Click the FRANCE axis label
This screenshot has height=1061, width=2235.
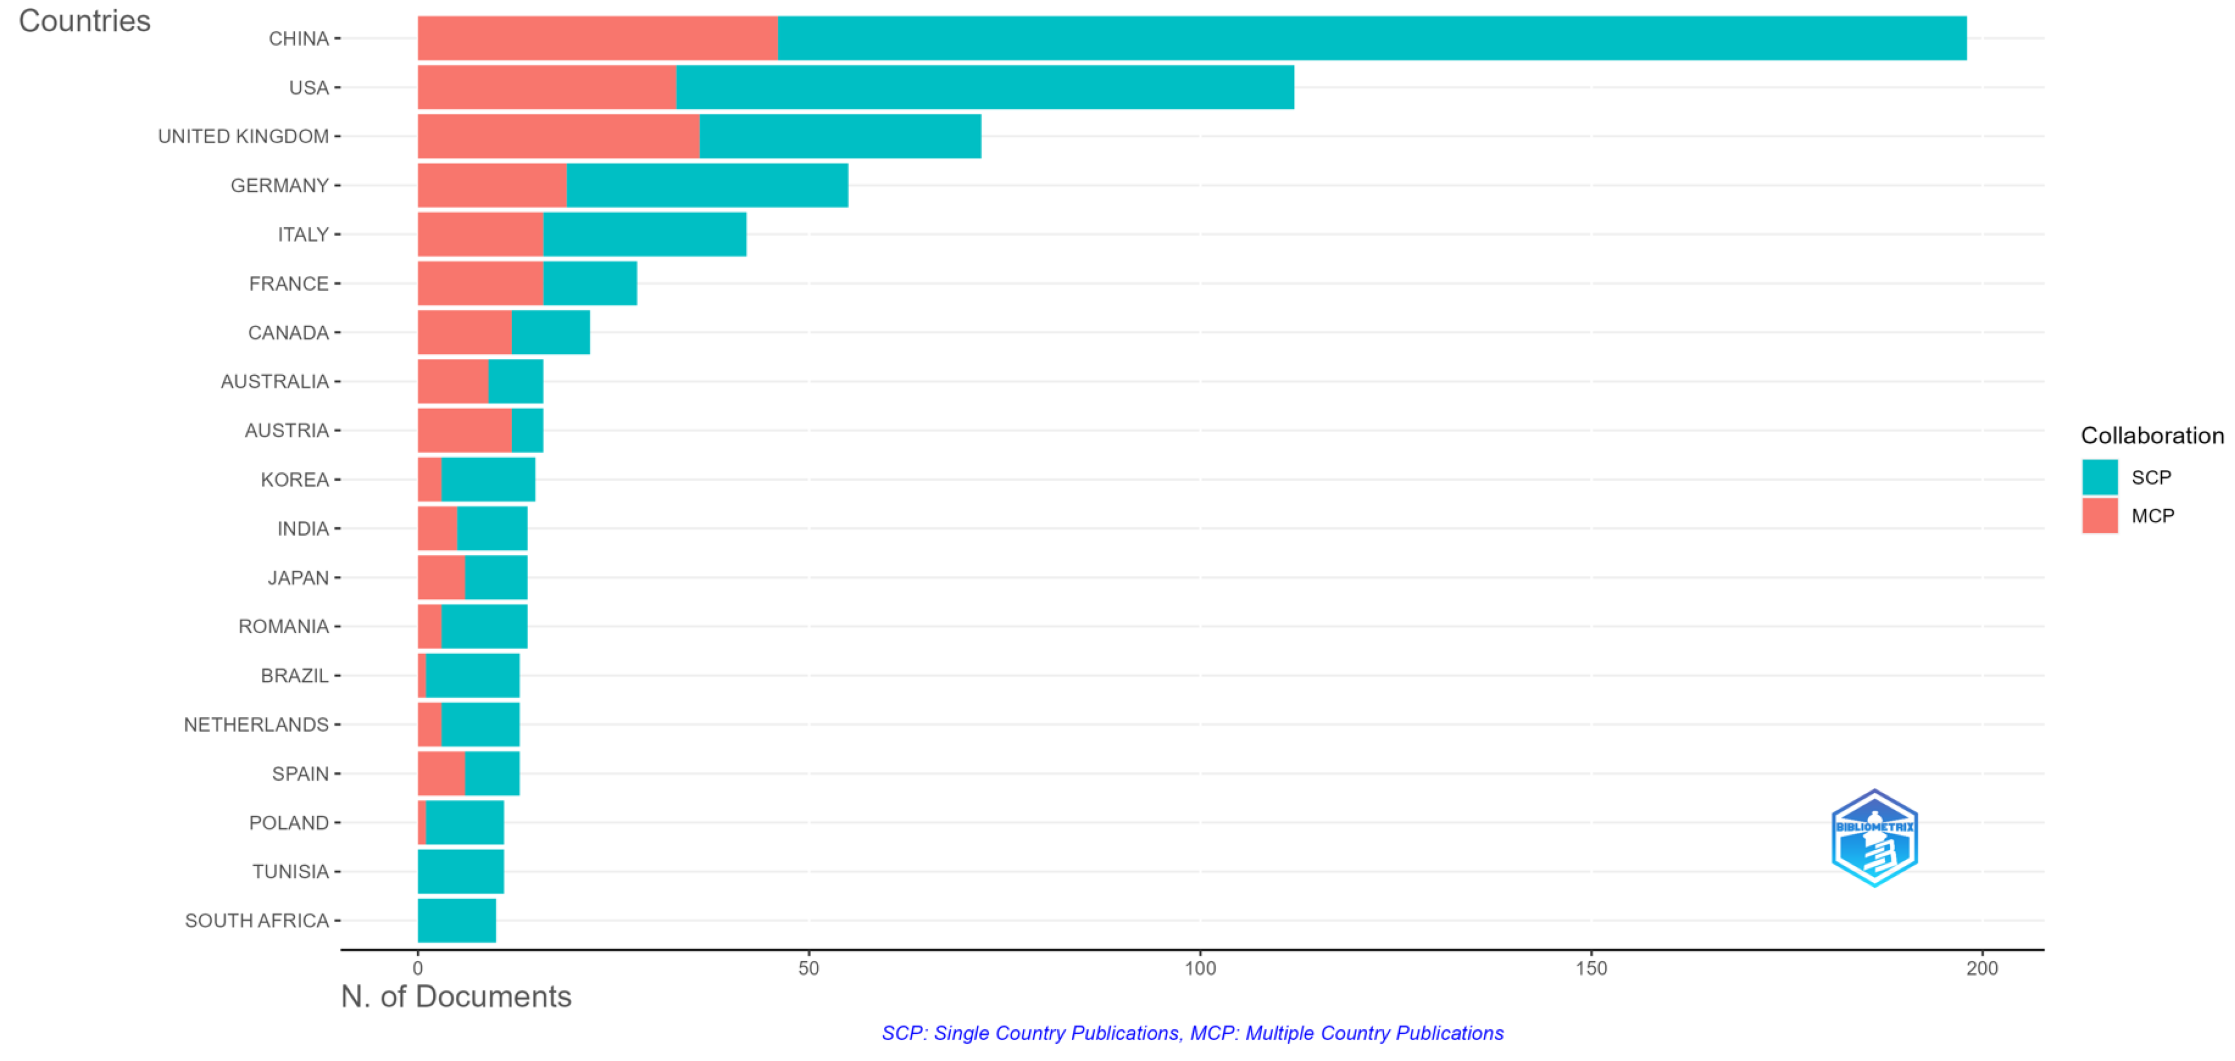(288, 284)
